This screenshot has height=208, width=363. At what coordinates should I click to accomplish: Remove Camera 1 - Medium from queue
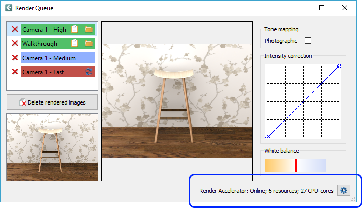[x=15, y=58]
